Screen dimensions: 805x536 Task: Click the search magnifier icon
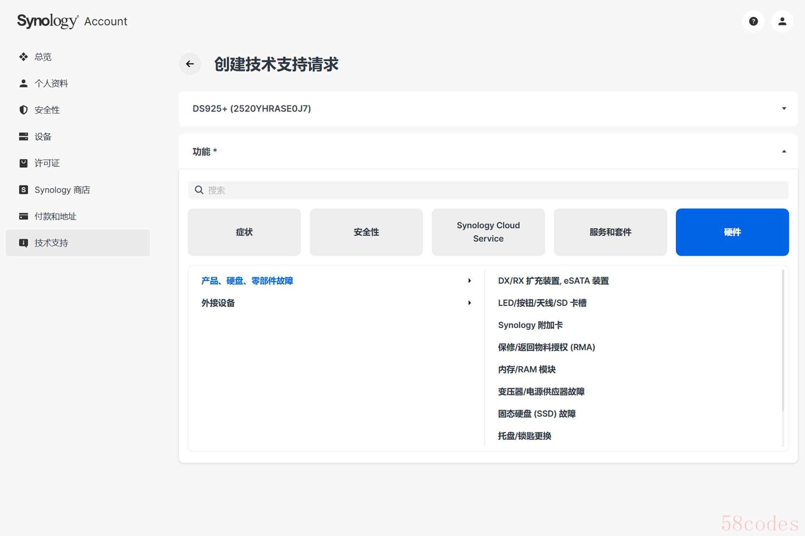(199, 190)
